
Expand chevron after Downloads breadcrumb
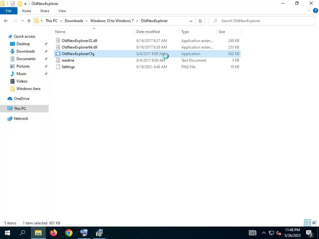point(87,21)
